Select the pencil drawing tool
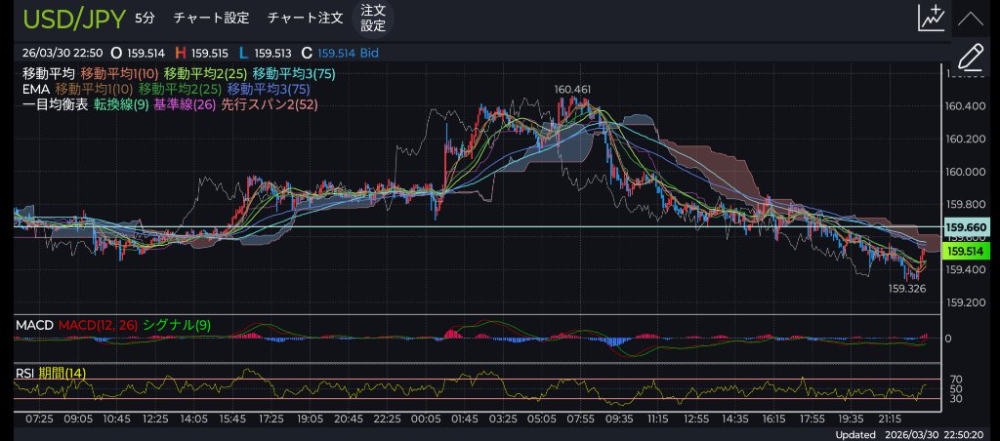Viewport: 1000px width, 441px height. [971, 58]
